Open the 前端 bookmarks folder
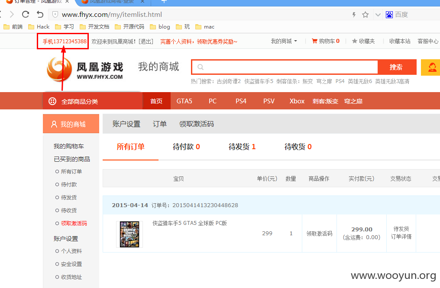The width and height of the screenshot is (440, 288). click(13, 27)
